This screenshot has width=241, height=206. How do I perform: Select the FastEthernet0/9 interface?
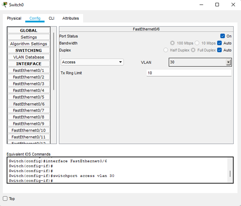(x=29, y=124)
